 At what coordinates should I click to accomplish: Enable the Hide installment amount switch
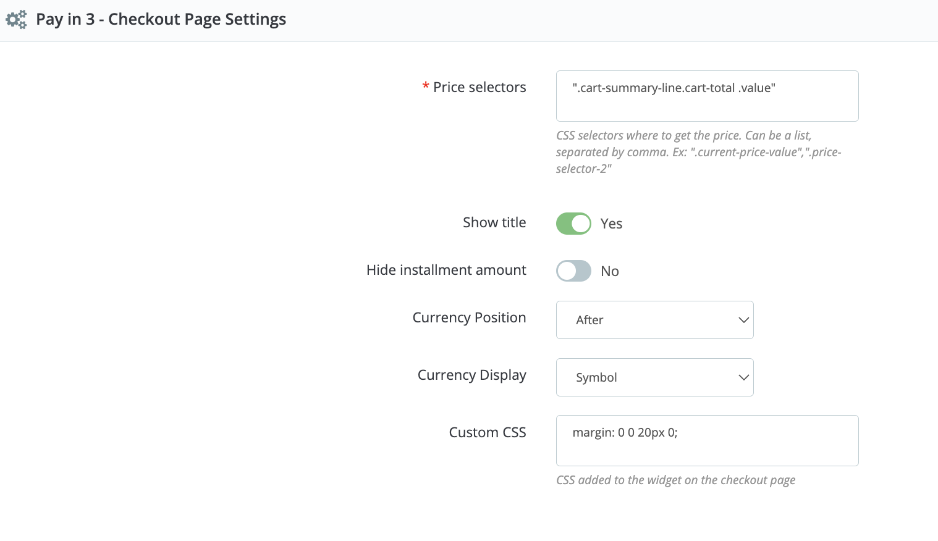pos(573,270)
